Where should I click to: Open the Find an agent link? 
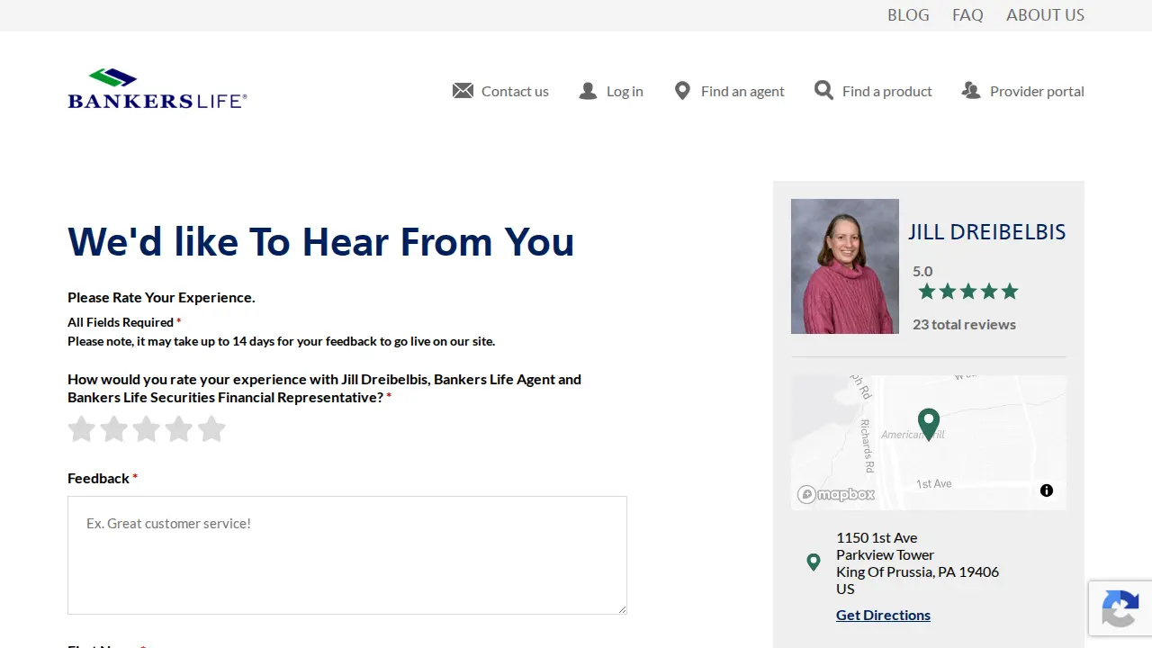pos(742,91)
